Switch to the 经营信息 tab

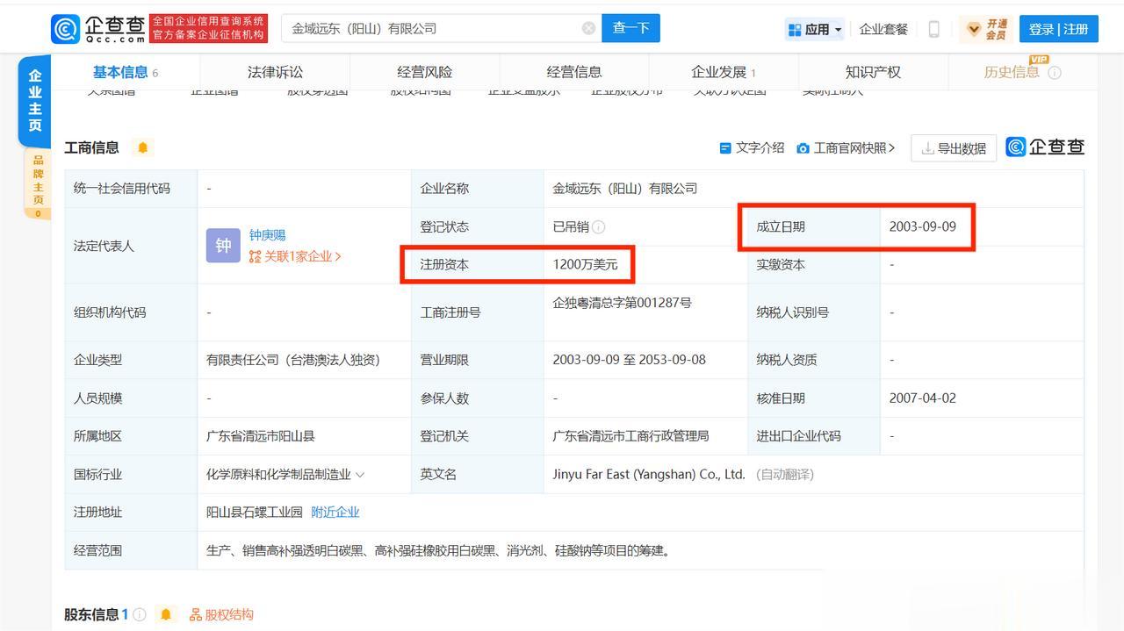(574, 72)
